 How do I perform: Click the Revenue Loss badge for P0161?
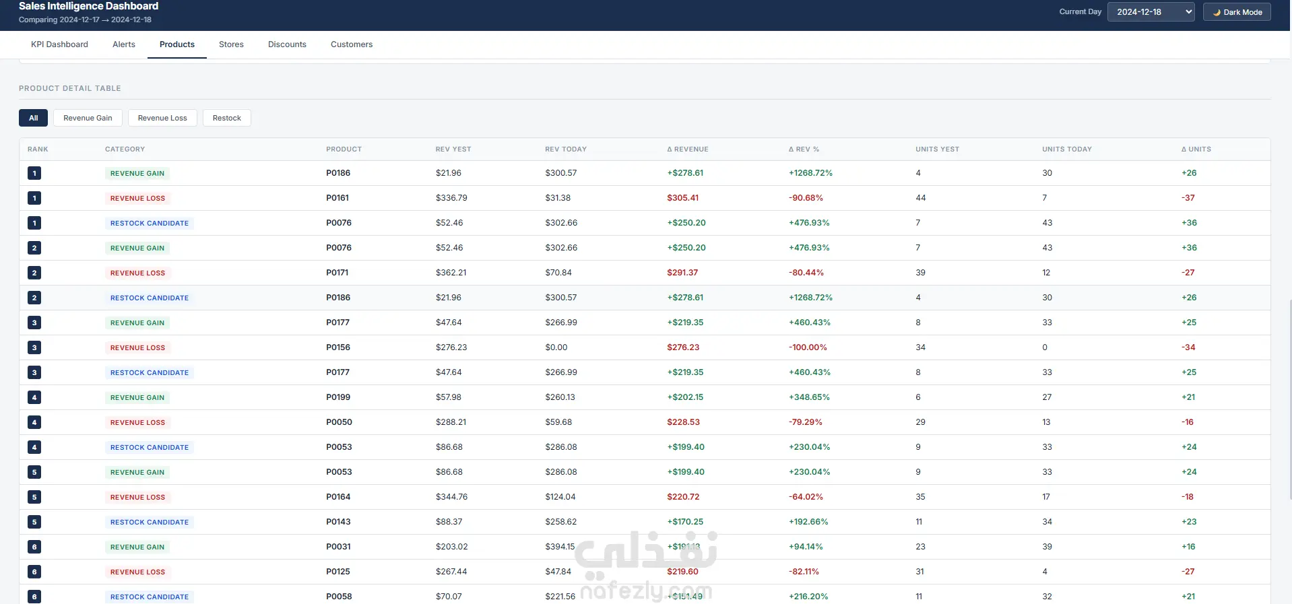(x=137, y=198)
